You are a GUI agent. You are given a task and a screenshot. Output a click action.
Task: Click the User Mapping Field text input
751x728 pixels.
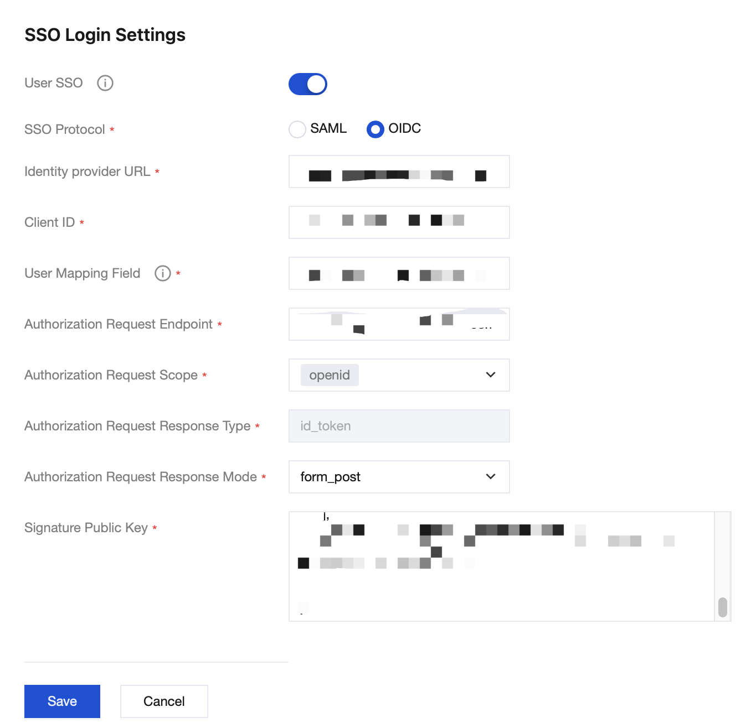coord(399,273)
